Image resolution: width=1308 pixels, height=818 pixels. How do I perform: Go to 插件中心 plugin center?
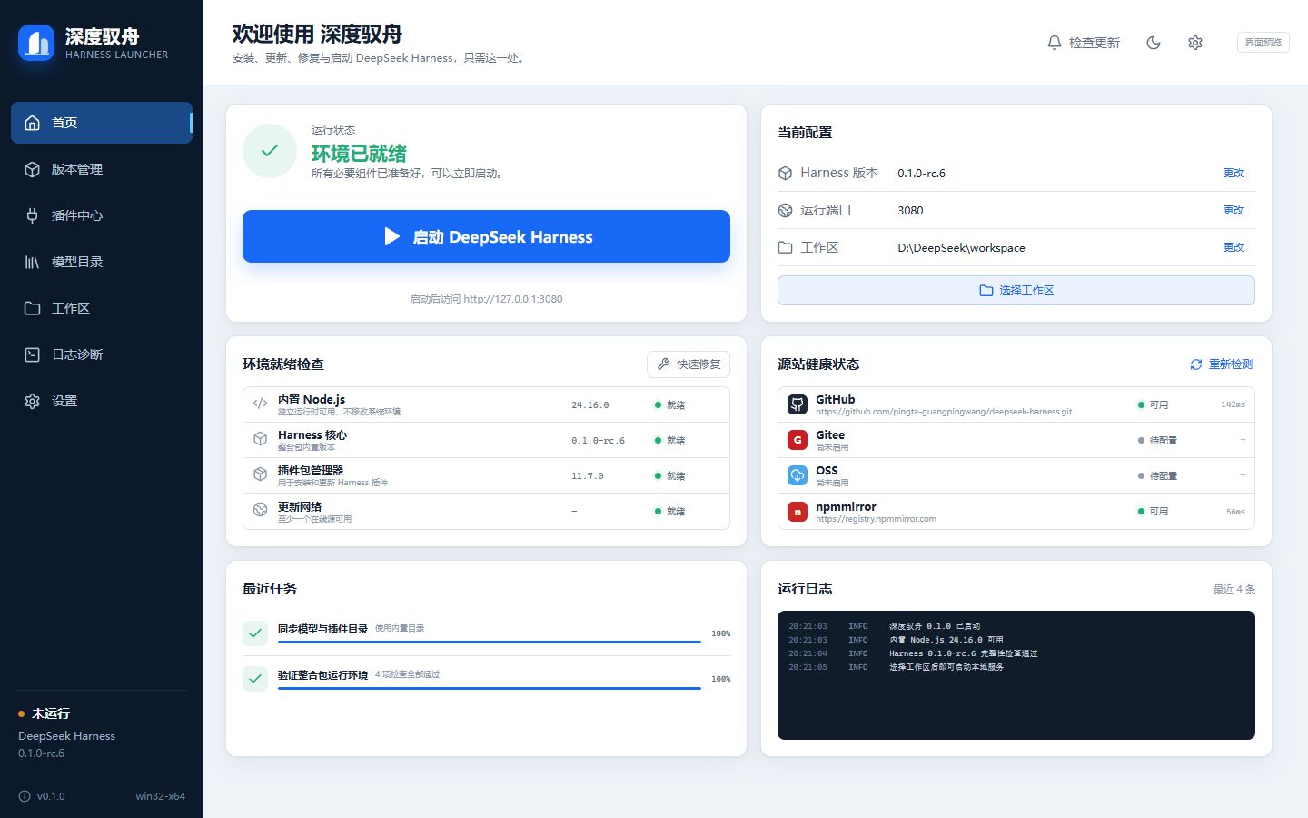click(x=102, y=215)
